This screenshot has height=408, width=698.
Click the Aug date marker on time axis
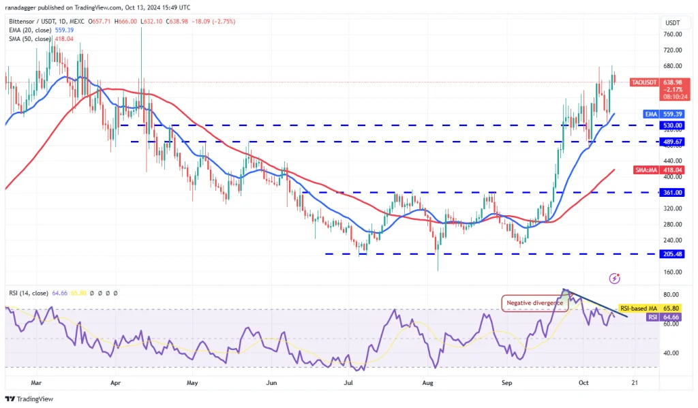[x=427, y=383]
